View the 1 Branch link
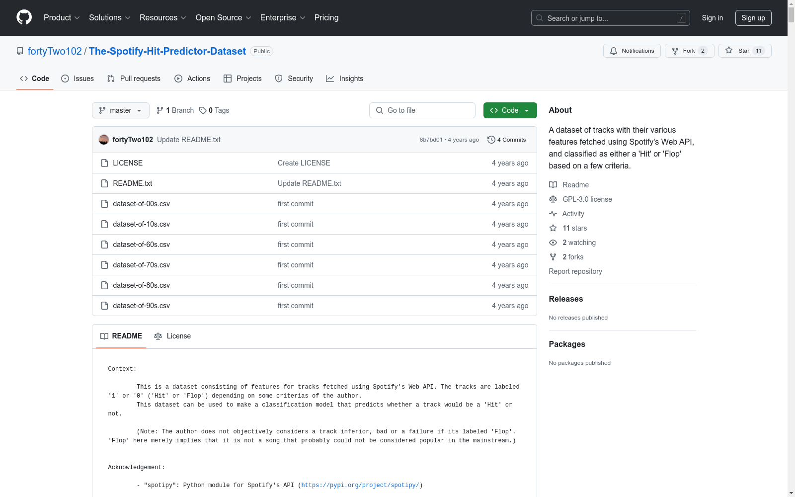Screen dimensions: 795x497 coord(175,110)
